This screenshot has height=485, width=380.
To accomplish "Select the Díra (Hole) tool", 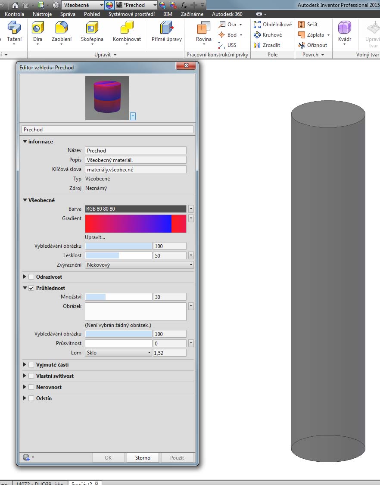I will (x=37, y=31).
